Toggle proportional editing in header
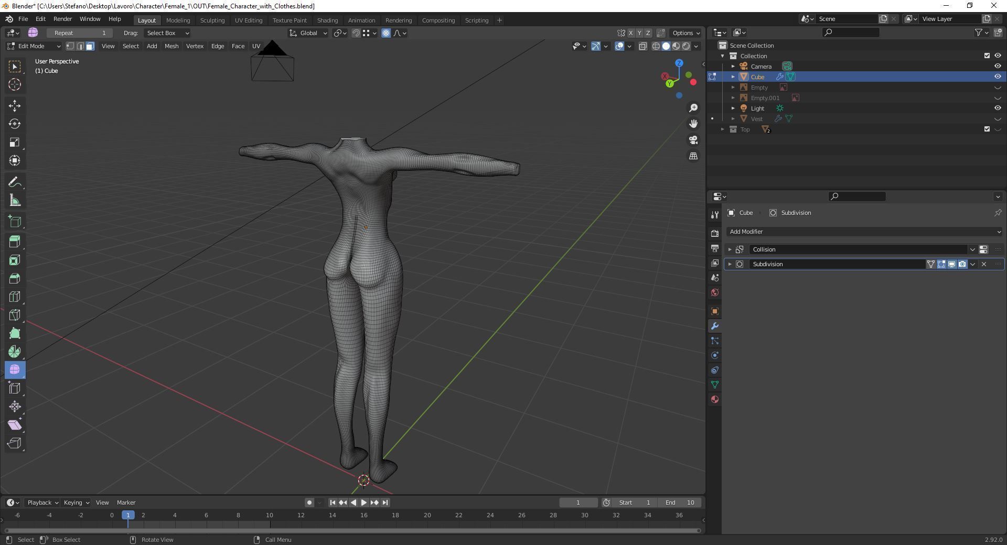The image size is (1007, 545). pyautogui.click(x=386, y=33)
